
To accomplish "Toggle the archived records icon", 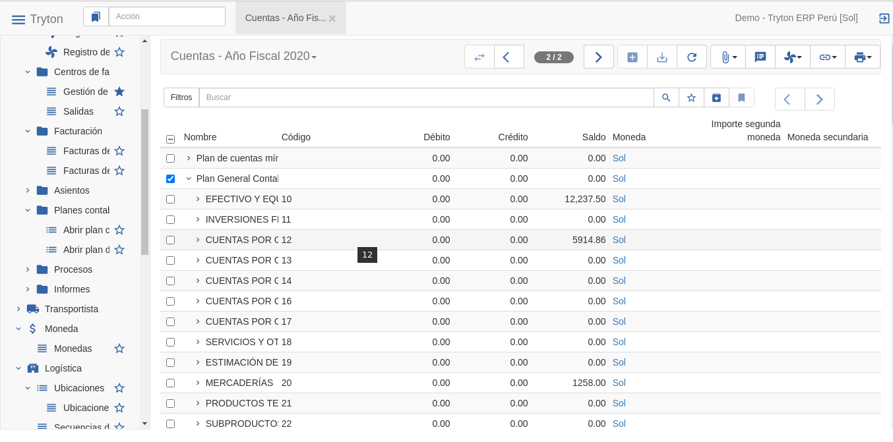I will [716, 97].
